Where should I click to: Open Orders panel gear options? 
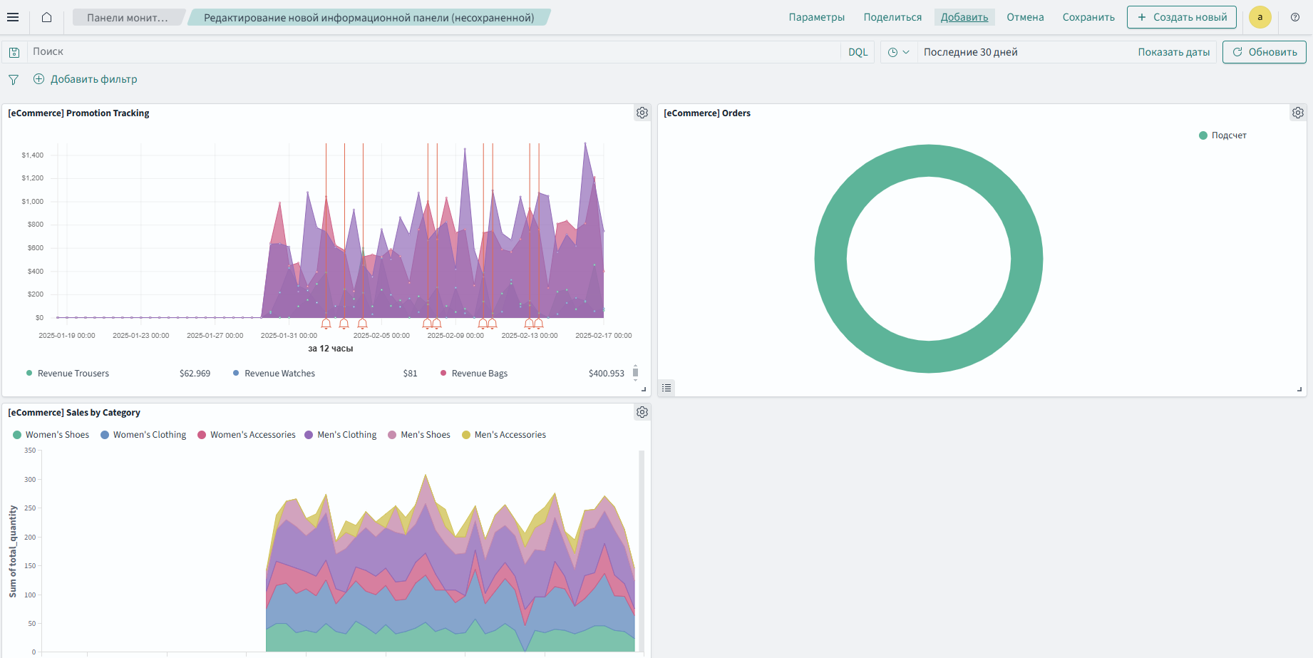click(x=1298, y=113)
